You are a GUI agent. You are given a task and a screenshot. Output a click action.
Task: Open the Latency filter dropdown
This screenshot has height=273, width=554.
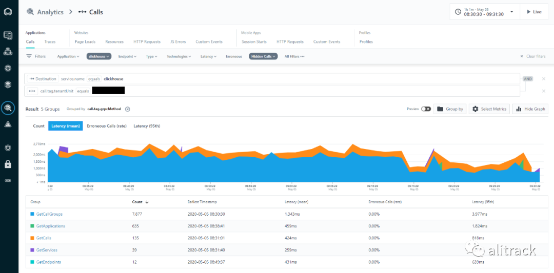pos(209,56)
